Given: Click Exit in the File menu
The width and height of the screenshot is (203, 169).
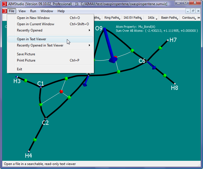Looking at the screenshot, I should point(19,69).
